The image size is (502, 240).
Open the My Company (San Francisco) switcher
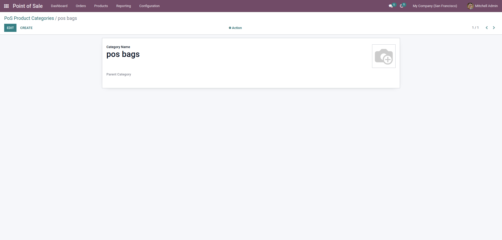(435, 6)
